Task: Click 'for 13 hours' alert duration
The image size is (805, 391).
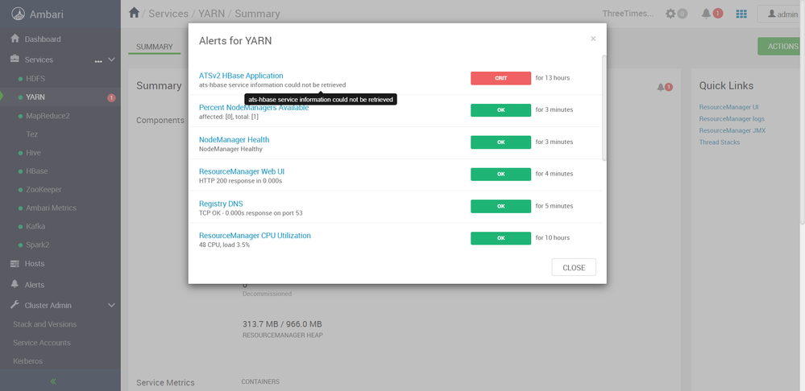Action: click(553, 78)
